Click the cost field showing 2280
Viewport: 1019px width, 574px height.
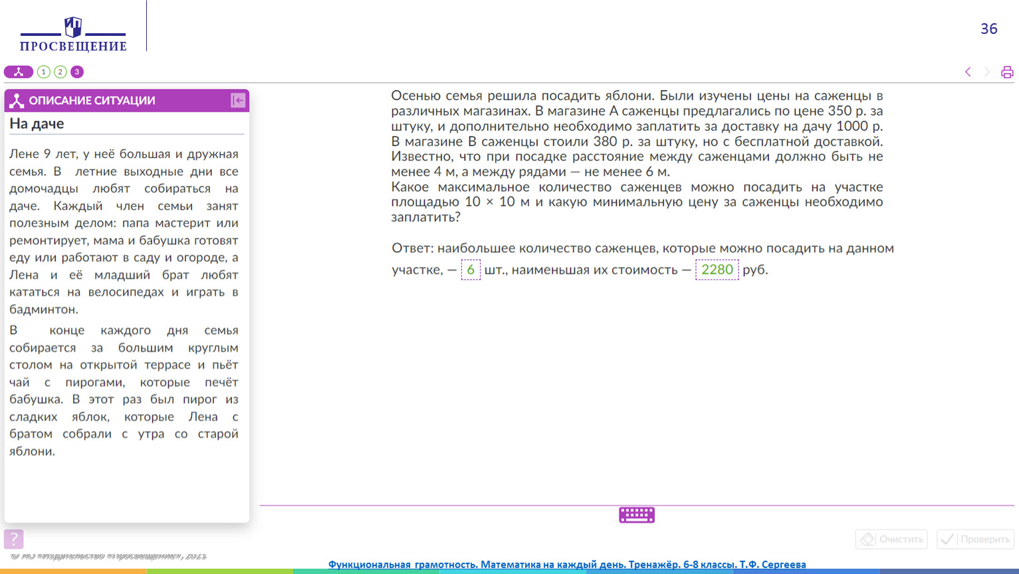pyautogui.click(x=717, y=270)
